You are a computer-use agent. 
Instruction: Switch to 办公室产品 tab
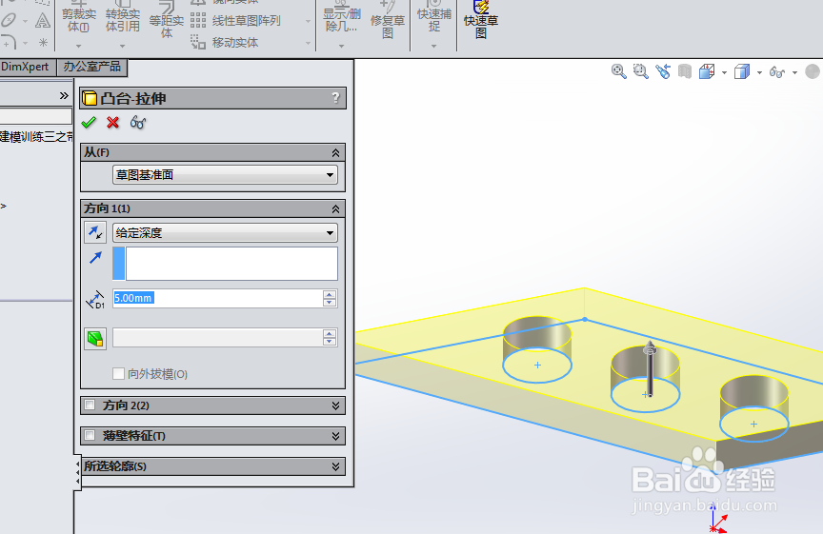click(91, 68)
